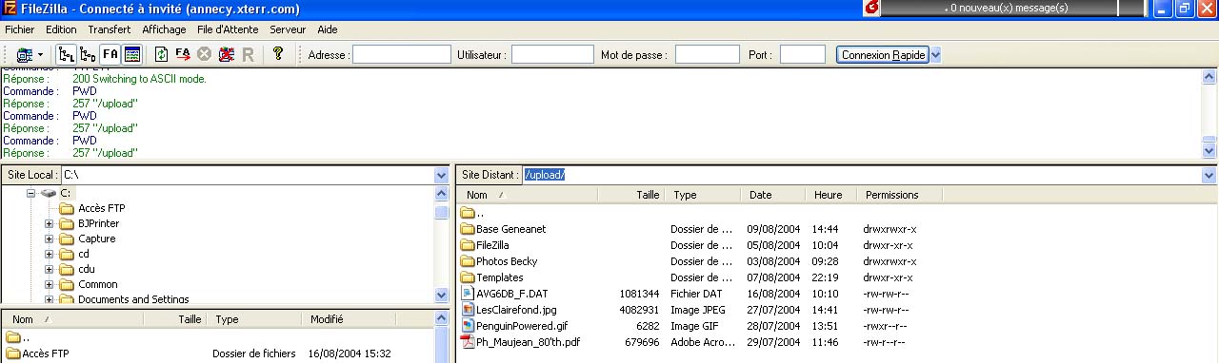1219x363 pixels.
Task: Click the FileZilla title bar logo
Action: click(9, 9)
